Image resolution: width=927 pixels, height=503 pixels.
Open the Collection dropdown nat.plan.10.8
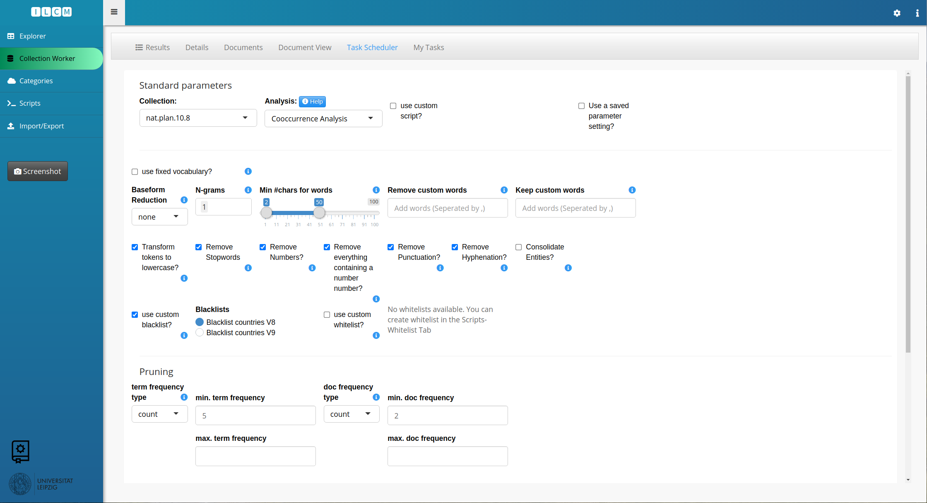tap(198, 118)
